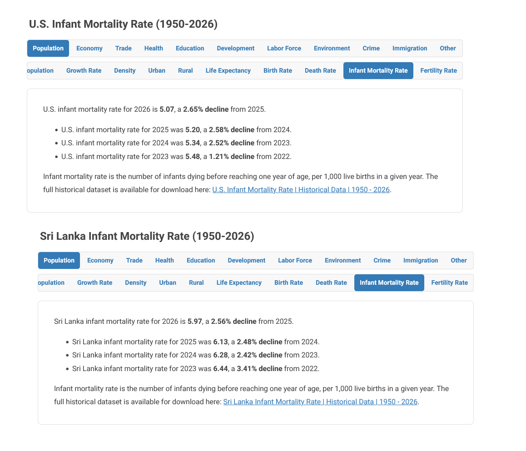Switch to Sri Lanka Growth Rate sub-tab
The image size is (526, 451).
point(94,282)
